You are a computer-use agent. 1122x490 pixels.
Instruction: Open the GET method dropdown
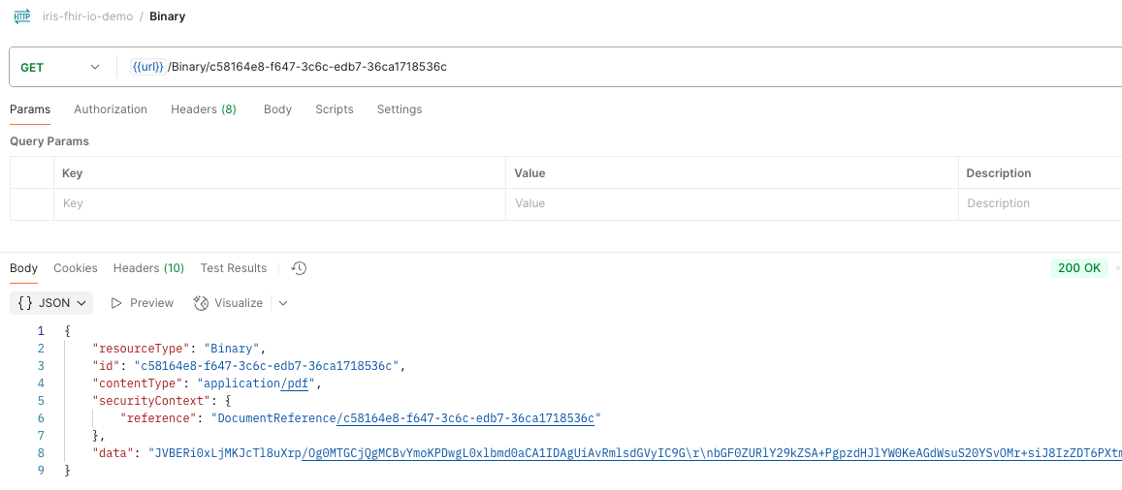tap(60, 67)
